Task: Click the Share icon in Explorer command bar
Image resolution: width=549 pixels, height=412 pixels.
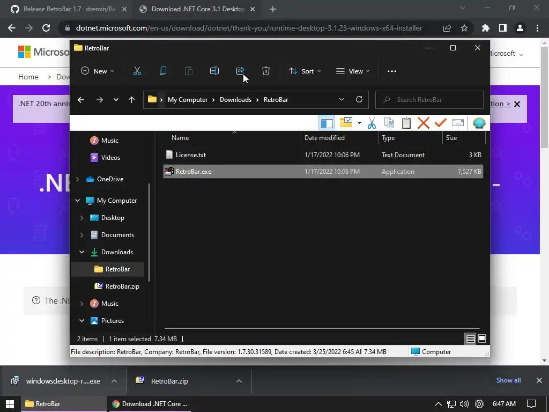Action: point(240,71)
